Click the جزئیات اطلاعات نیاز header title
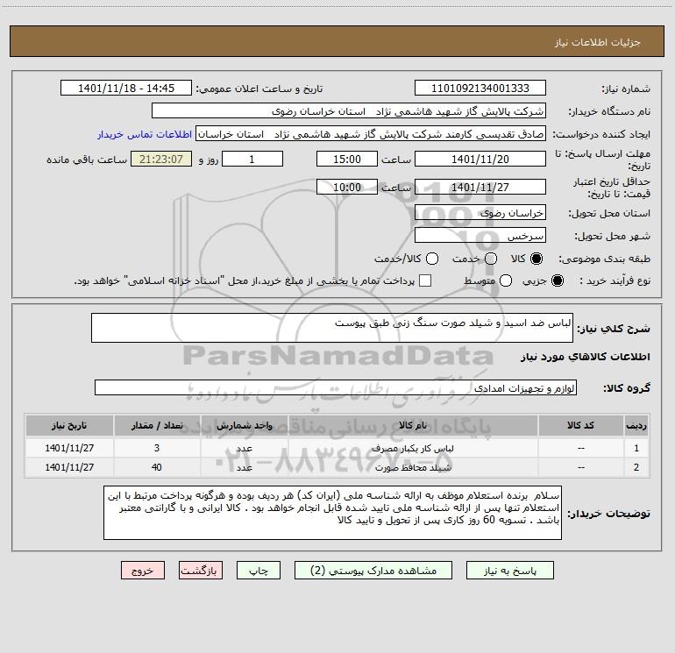 [598, 42]
